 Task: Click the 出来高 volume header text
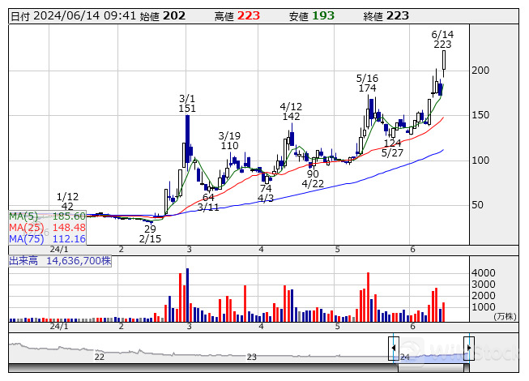[x=60, y=260]
